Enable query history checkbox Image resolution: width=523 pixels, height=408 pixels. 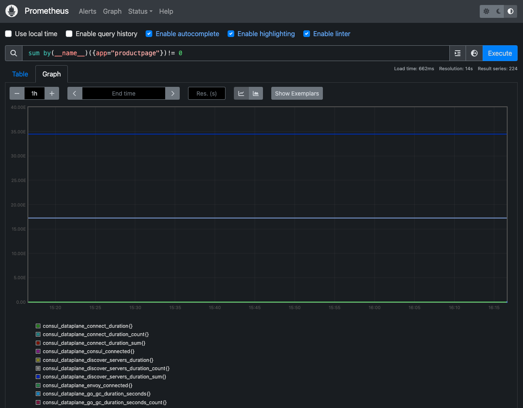point(69,34)
